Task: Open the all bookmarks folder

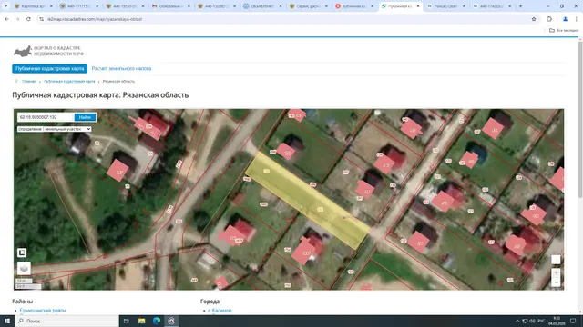Action: pos(564,30)
